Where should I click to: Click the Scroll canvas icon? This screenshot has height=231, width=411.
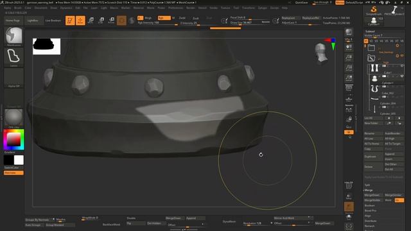click(349, 47)
